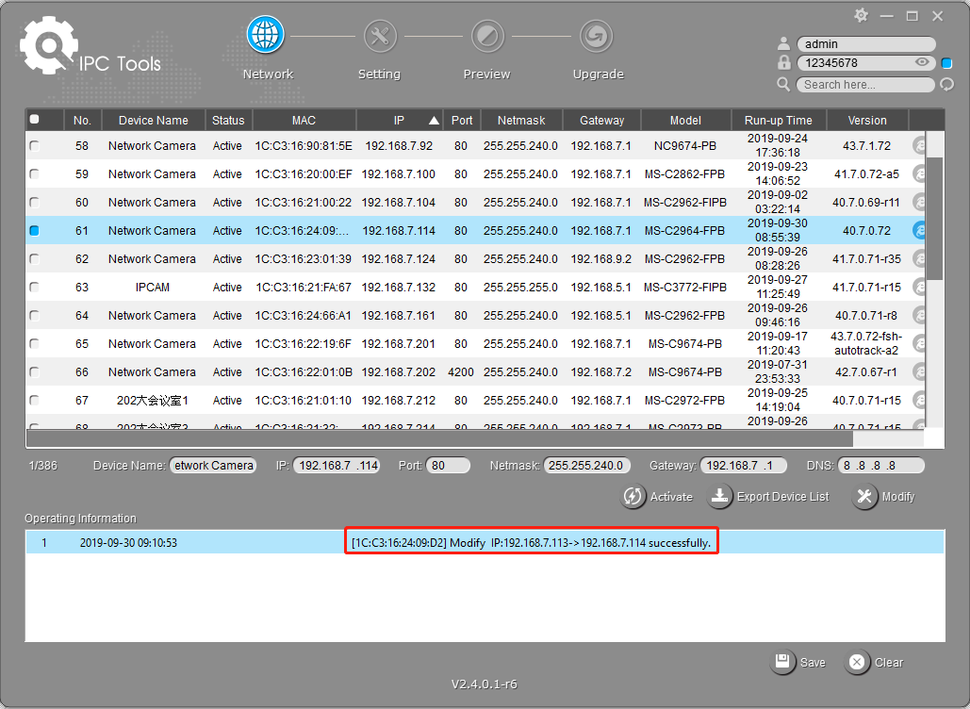Image resolution: width=970 pixels, height=709 pixels.
Task: Open browser icon for device 61
Action: click(920, 231)
